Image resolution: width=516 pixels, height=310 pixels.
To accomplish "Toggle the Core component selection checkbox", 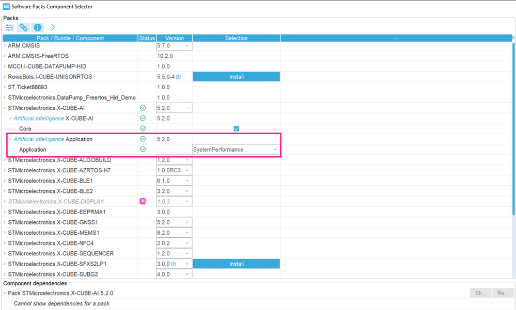I will tap(236, 128).
